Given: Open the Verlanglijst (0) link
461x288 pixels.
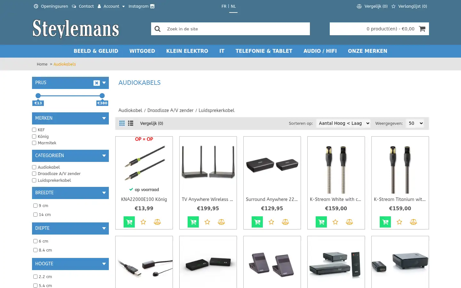Looking at the screenshot, I should (409, 6).
